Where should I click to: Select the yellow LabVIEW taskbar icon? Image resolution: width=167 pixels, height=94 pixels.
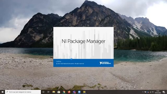(84, 92)
